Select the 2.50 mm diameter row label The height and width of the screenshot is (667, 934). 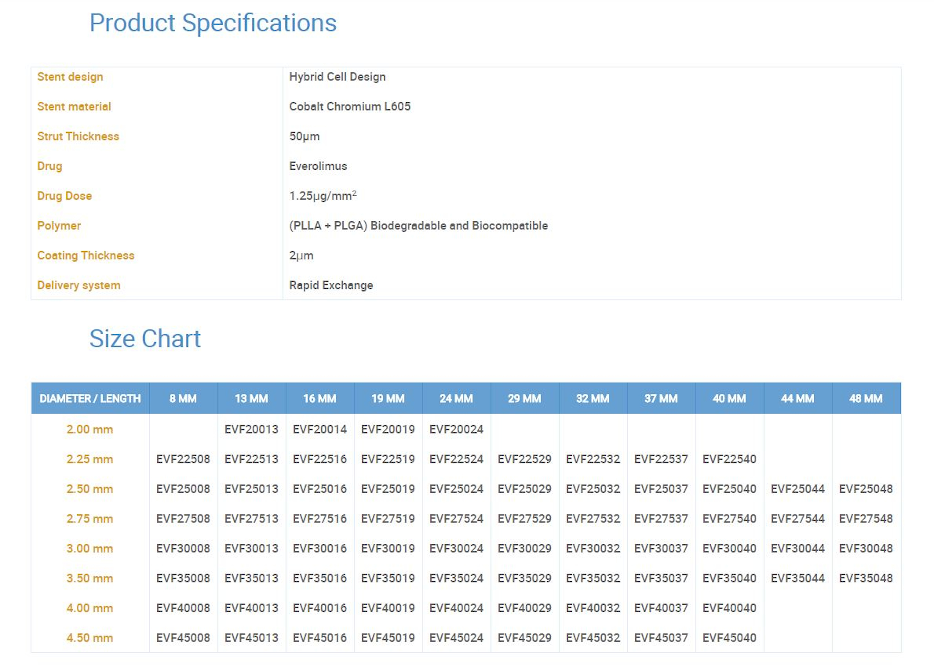[x=90, y=489]
